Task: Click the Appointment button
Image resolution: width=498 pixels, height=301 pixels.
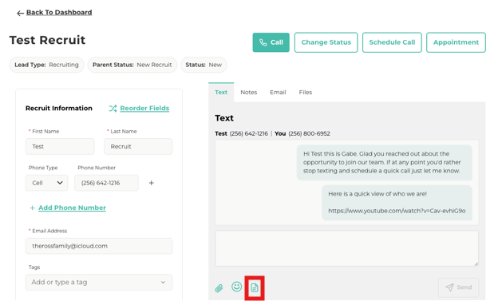Action: [x=456, y=42]
